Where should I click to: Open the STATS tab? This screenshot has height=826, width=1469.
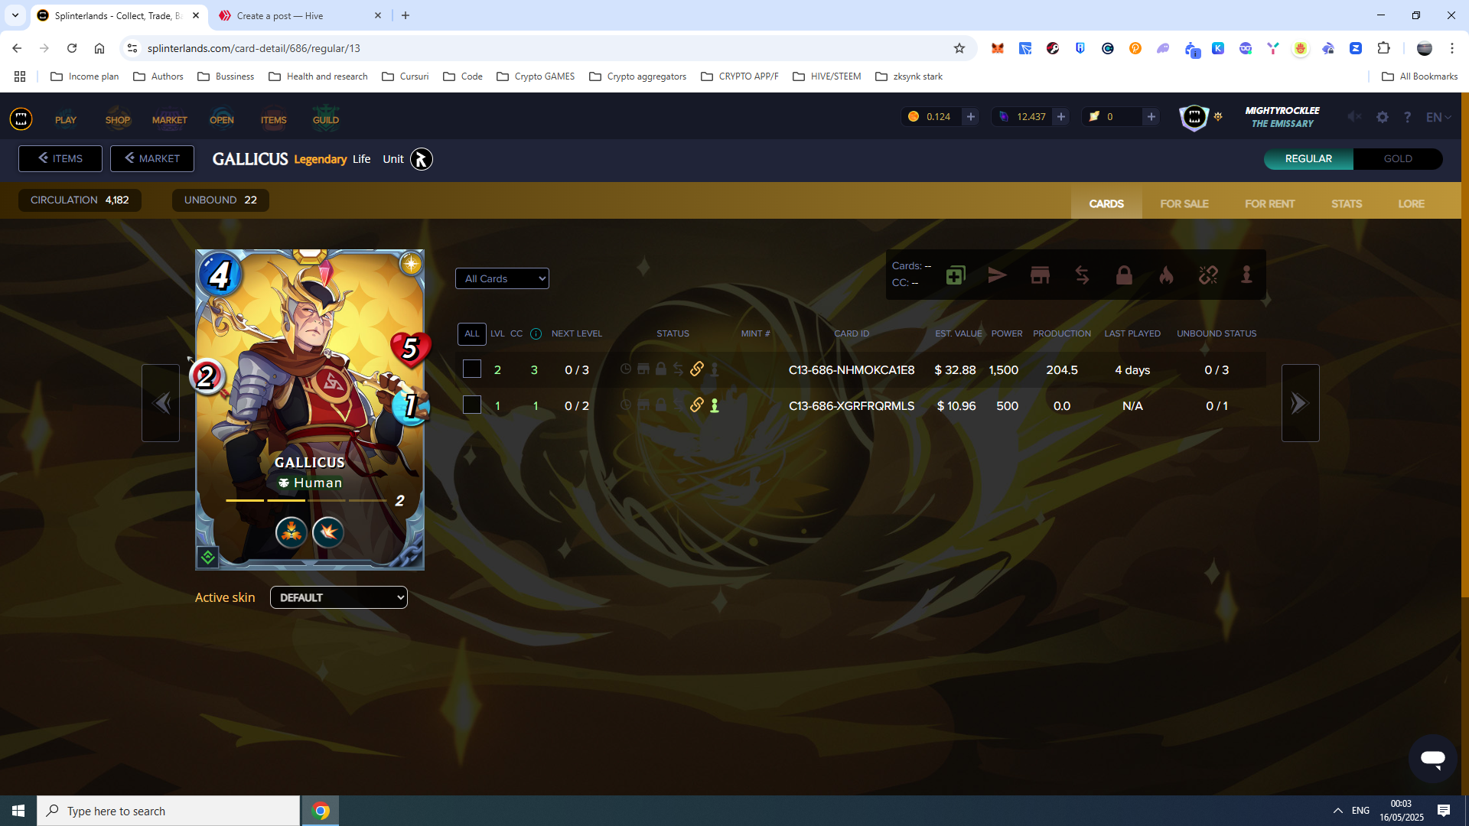click(x=1347, y=203)
